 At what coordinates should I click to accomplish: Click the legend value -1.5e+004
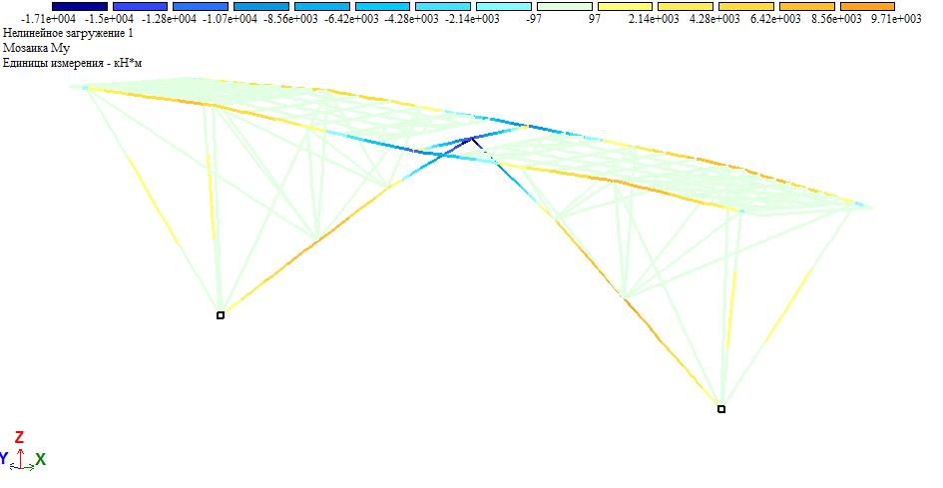click(x=109, y=19)
